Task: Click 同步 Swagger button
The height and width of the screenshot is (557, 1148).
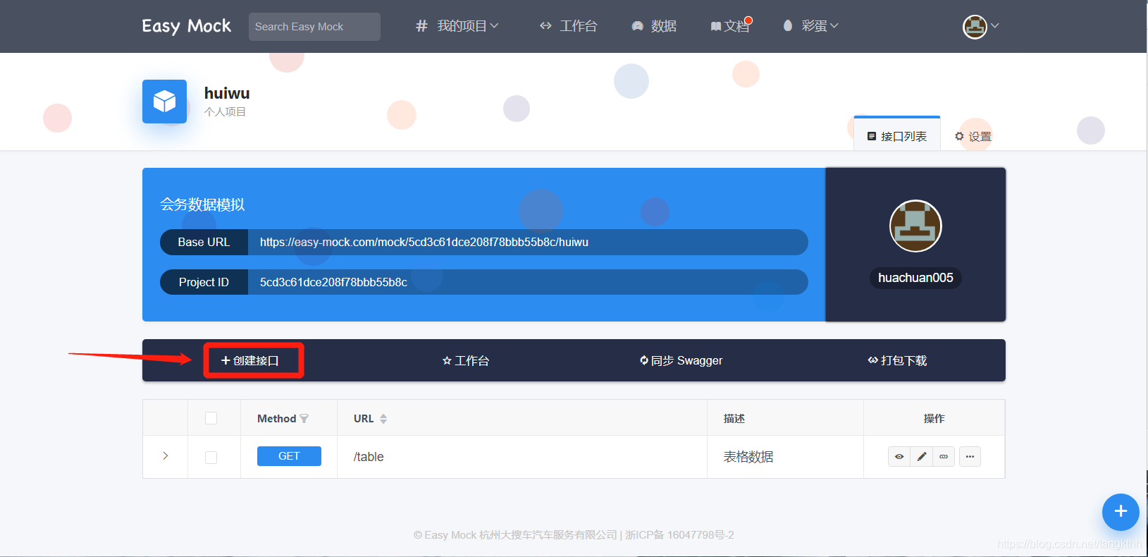Action: tap(681, 360)
